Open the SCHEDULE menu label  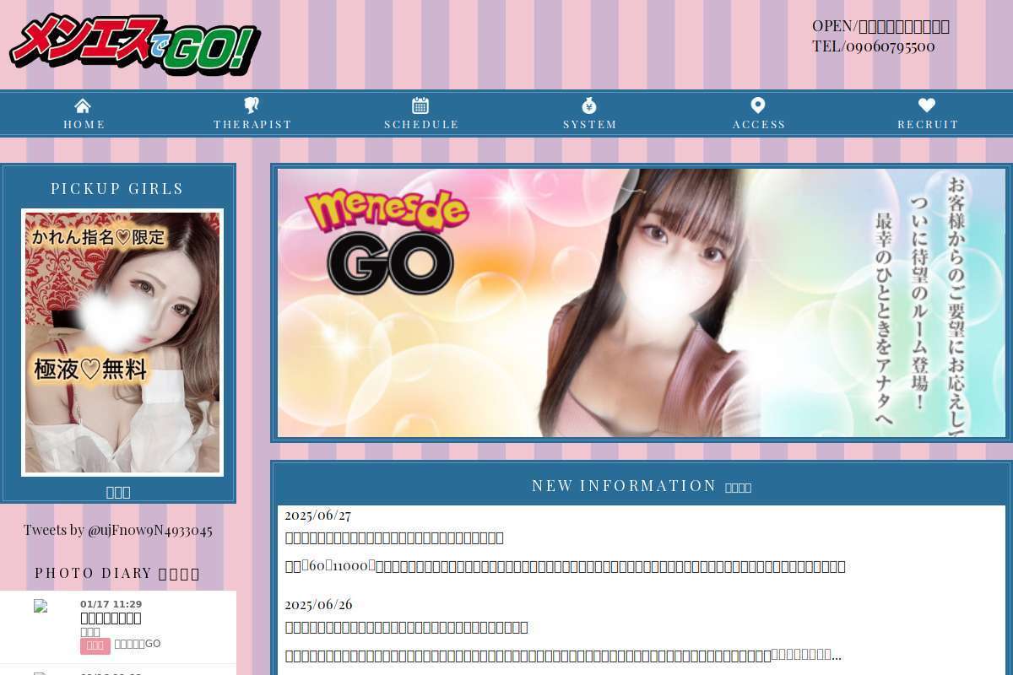point(421,124)
